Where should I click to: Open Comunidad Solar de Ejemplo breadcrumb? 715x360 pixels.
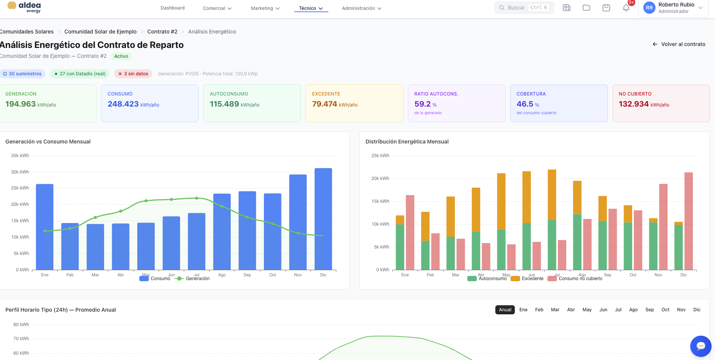click(x=100, y=32)
